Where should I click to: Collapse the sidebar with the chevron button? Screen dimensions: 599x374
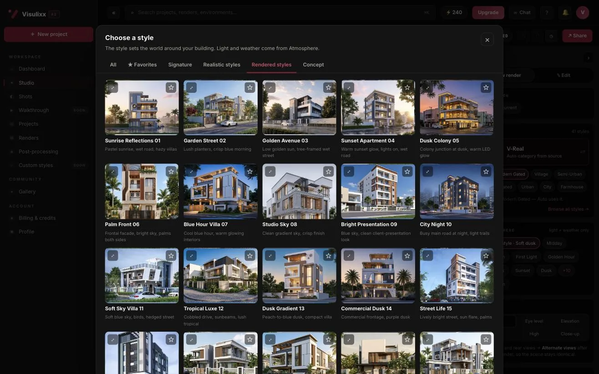(x=113, y=13)
